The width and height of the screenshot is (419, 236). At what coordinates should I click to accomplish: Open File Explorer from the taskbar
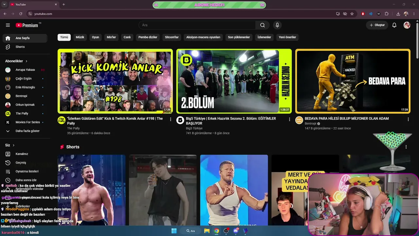(x=207, y=231)
